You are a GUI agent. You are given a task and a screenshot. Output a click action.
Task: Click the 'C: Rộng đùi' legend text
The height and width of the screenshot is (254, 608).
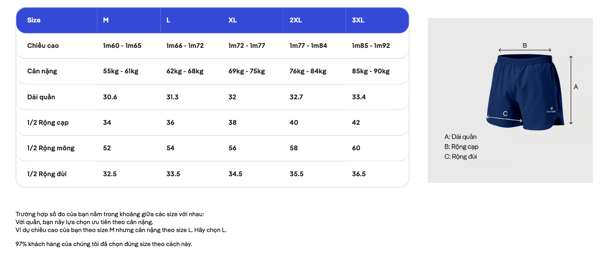click(461, 157)
